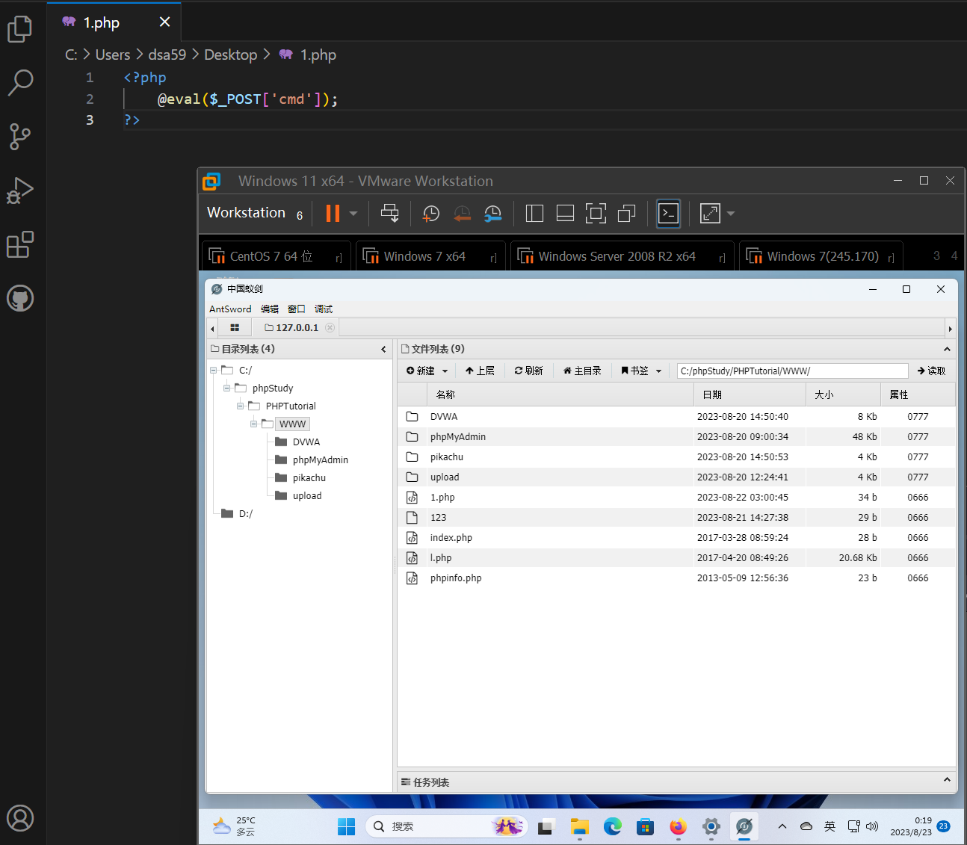This screenshot has height=845, width=967.
Task: Open the Run and Debug view
Action: (x=20, y=191)
